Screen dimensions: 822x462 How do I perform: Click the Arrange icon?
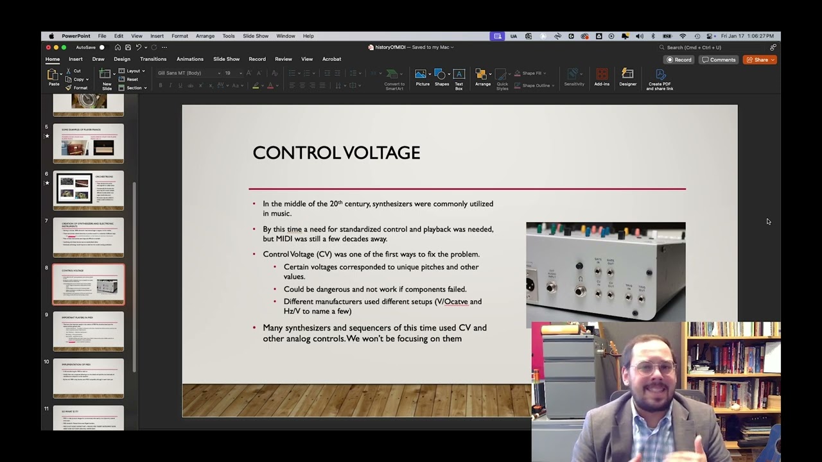coord(482,74)
